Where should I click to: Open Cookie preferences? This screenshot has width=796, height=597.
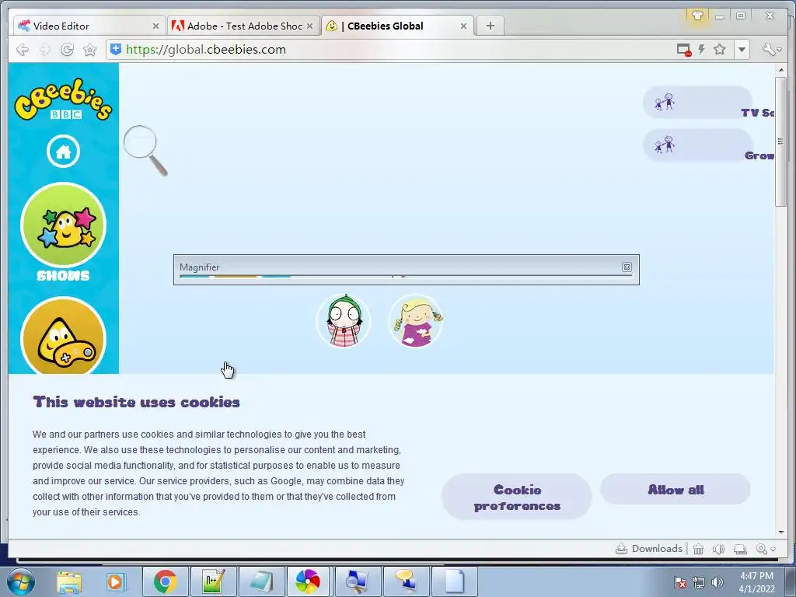coord(517,497)
